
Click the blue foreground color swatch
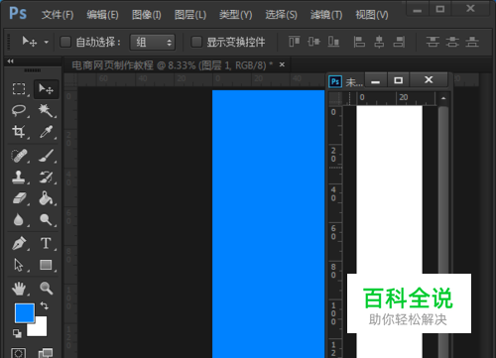click(x=25, y=313)
